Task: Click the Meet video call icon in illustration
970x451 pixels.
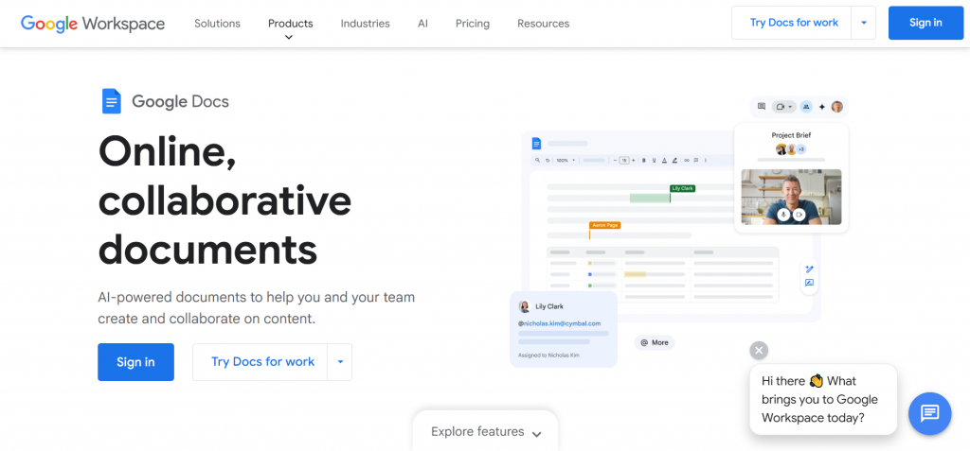Action: [x=781, y=107]
